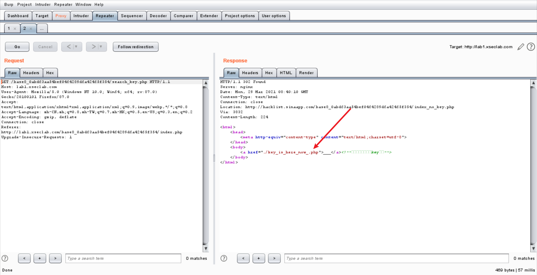537x275 pixels.
Task: Go to next request history arrow
Action: click(94, 47)
